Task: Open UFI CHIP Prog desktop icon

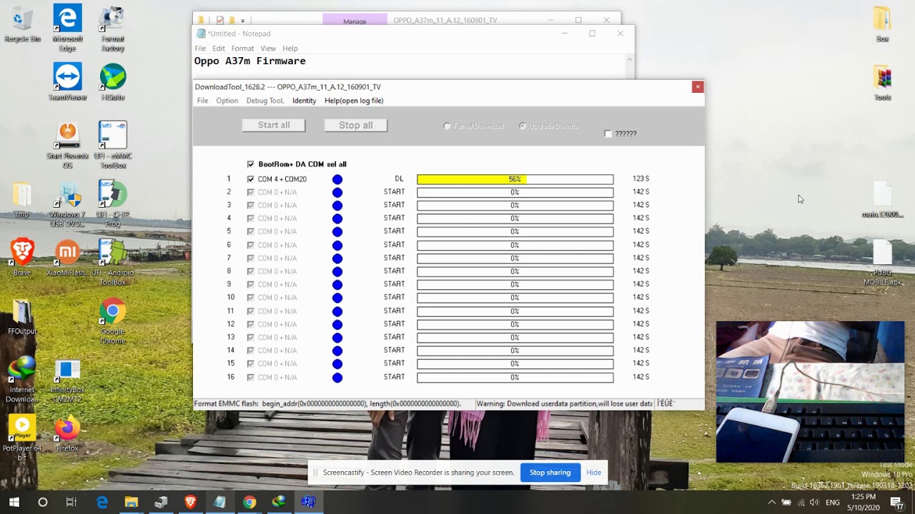Action: (113, 204)
